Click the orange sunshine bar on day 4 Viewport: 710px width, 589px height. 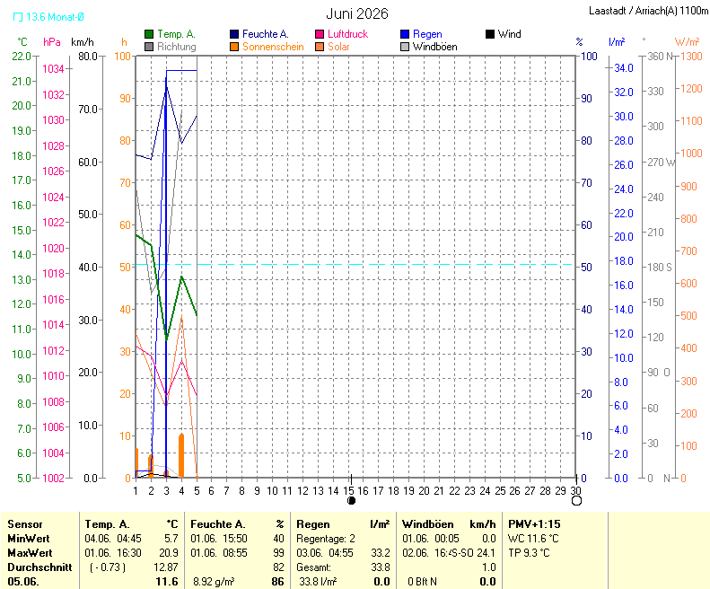181,455
